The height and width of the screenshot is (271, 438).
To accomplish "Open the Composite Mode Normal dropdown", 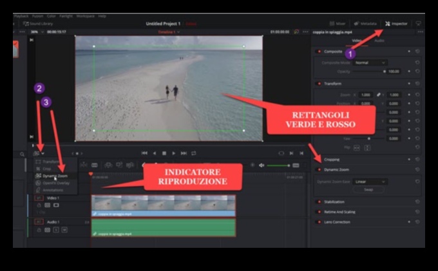I will pyautogui.click(x=370, y=62).
